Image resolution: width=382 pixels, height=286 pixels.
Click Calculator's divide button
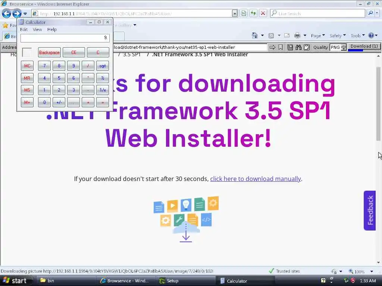pos(88,66)
